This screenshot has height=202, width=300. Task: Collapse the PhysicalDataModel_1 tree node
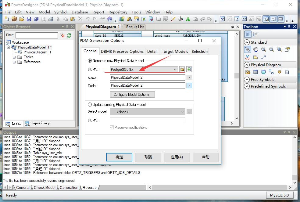click(x=8, y=47)
